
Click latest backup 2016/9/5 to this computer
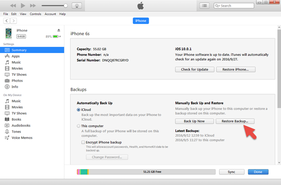tap(200, 140)
